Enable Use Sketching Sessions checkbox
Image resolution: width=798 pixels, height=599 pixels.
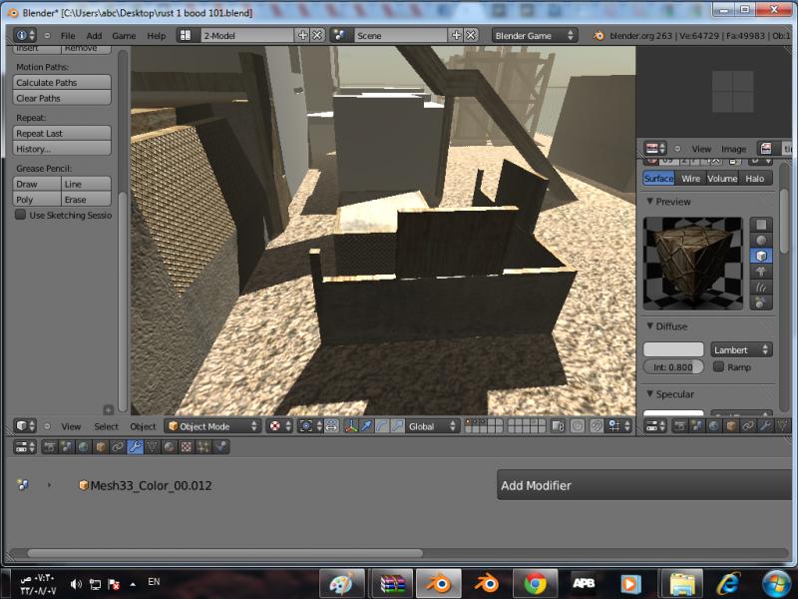pyautogui.click(x=20, y=215)
